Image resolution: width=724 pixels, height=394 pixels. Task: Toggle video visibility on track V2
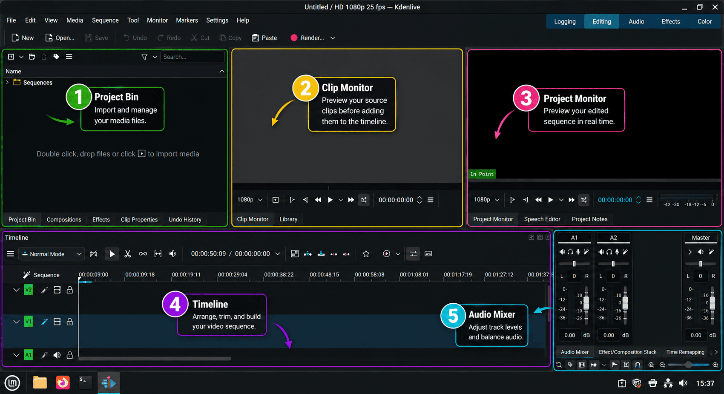(57, 290)
